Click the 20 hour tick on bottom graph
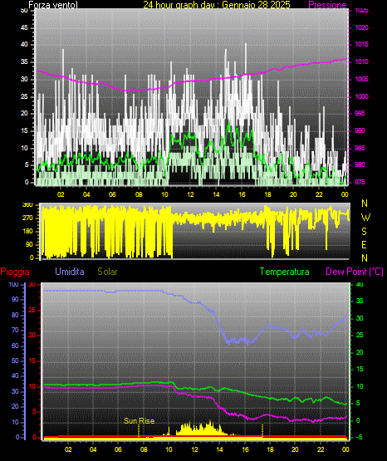 pyautogui.click(x=295, y=449)
